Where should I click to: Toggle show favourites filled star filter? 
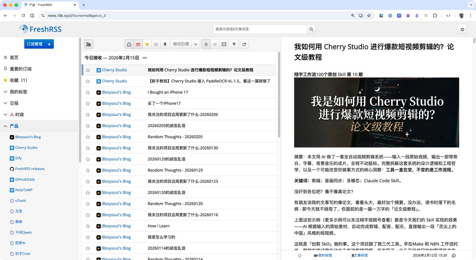[147, 44]
